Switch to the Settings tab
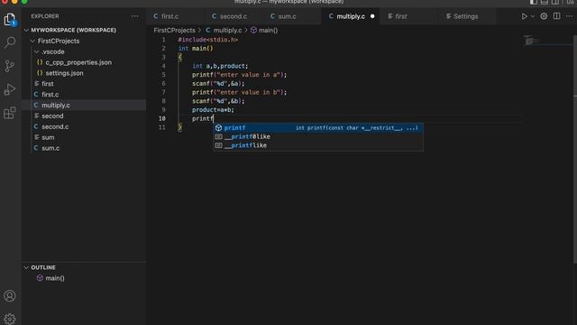Viewport: 577px width, 325px height. 465,16
